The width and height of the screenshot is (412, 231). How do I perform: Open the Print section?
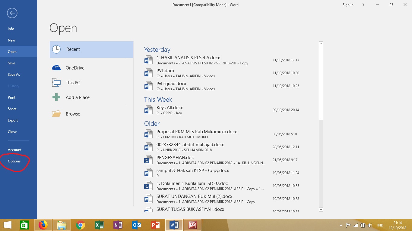[x=11, y=97]
